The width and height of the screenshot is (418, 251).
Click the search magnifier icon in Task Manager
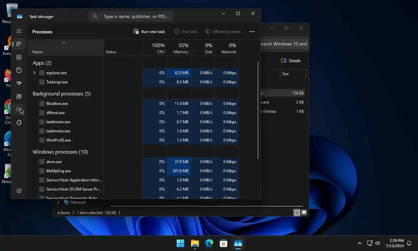click(x=95, y=16)
